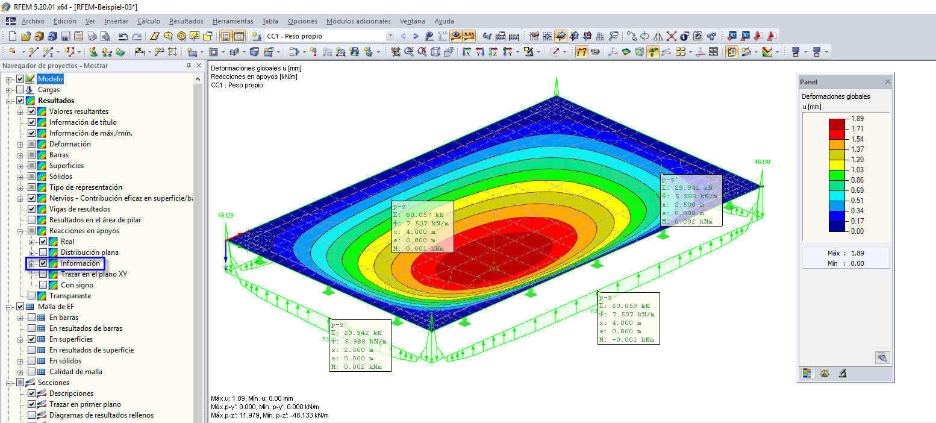Click the Print icon
The width and height of the screenshot is (936, 423).
[92, 36]
